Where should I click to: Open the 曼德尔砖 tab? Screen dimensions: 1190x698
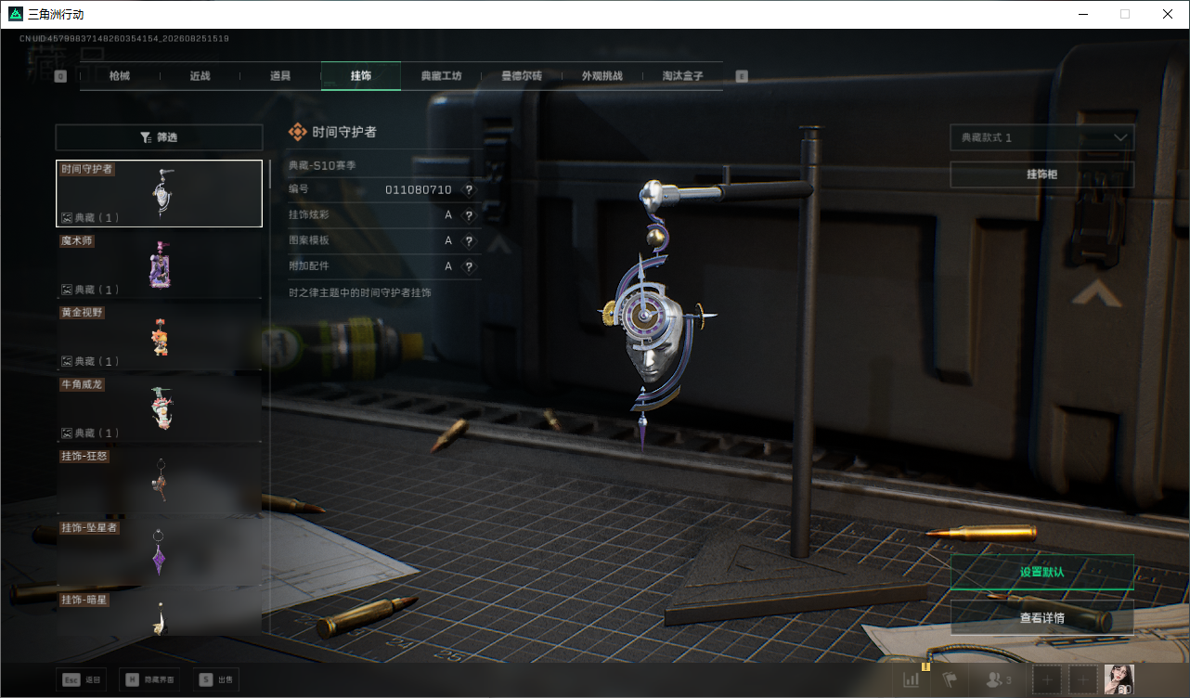click(x=522, y=76)
